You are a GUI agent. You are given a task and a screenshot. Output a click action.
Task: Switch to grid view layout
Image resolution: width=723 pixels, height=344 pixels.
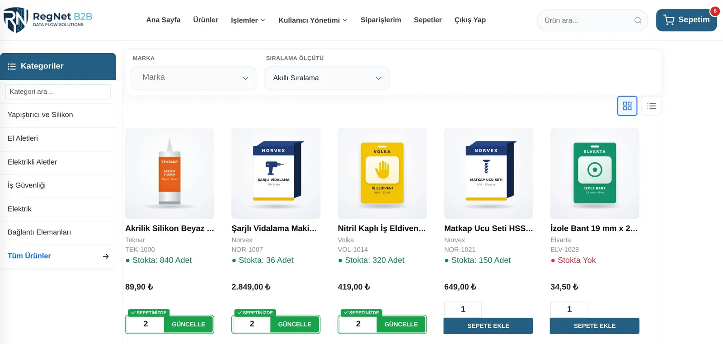(x=627, y=106)
